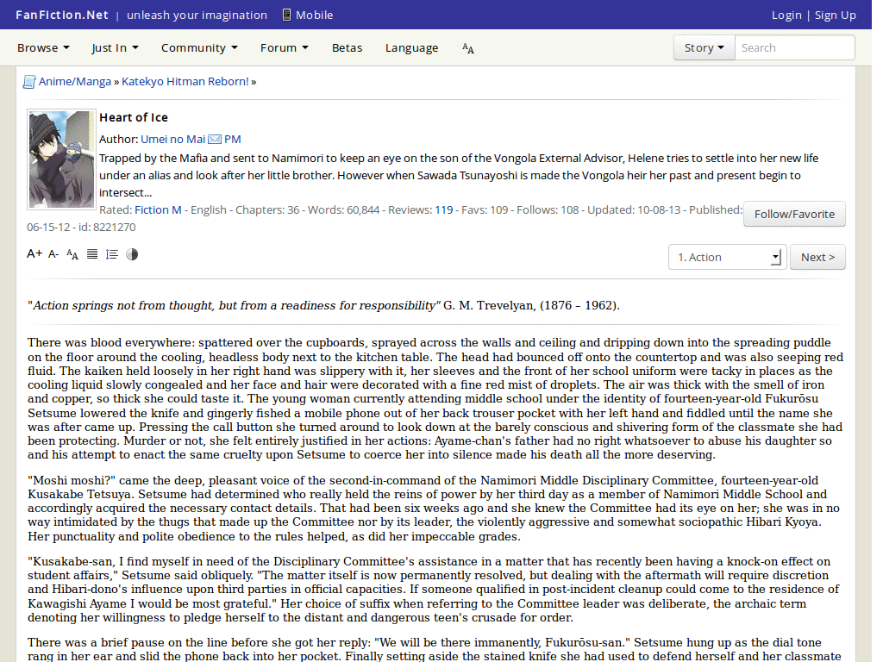This screenshot has height=662, width=883.
Task: Open the chapter selector showing 1. Action
Action: click(x=727, y=256)
